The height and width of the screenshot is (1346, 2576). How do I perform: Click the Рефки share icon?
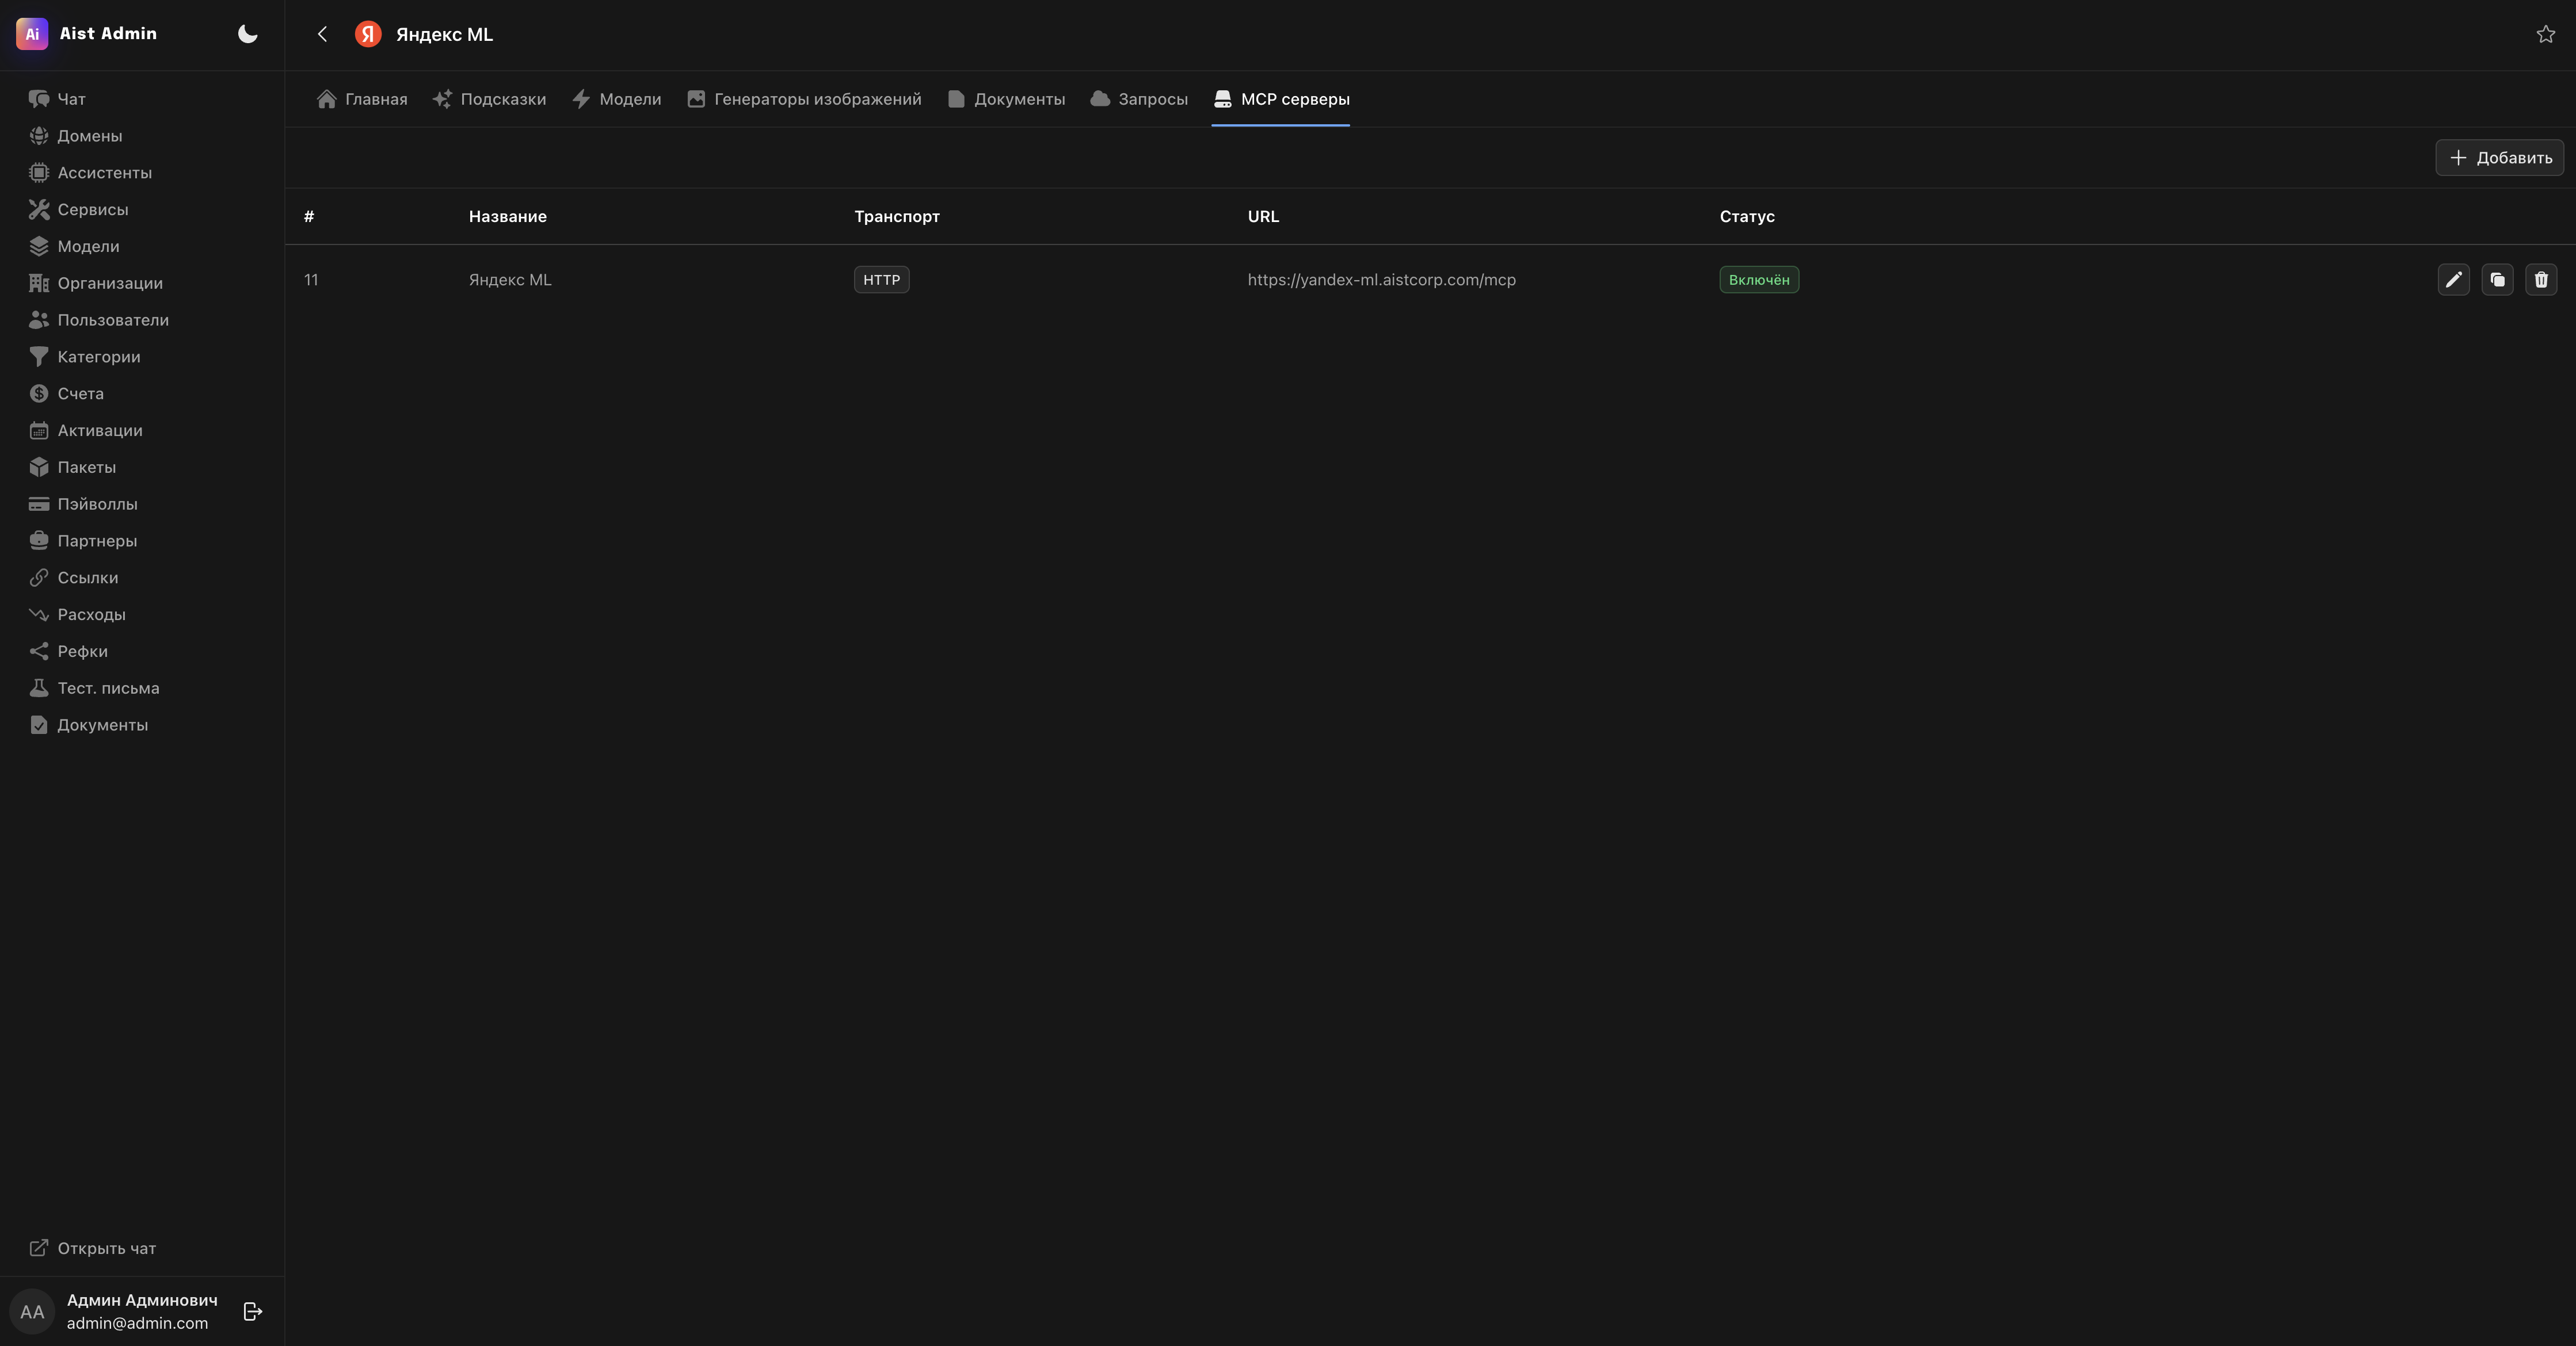(39, 652)
